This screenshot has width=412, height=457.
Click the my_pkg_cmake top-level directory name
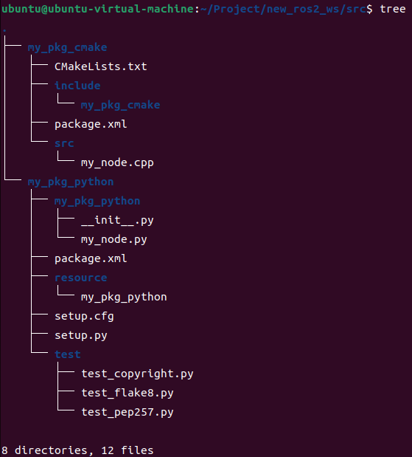click(67, 47)
